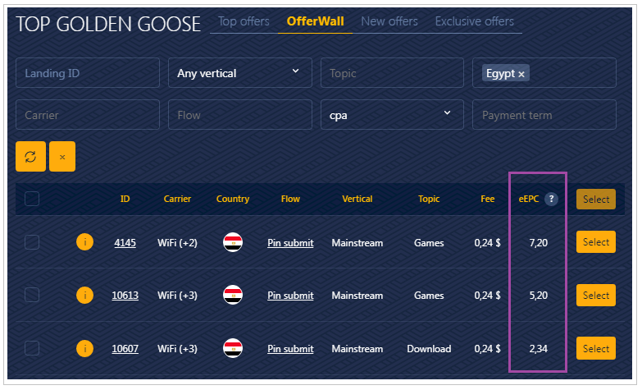The width and height of the screenshot is (642, 390).
Task: Click Download topic cell
Action: coord(429,349)
